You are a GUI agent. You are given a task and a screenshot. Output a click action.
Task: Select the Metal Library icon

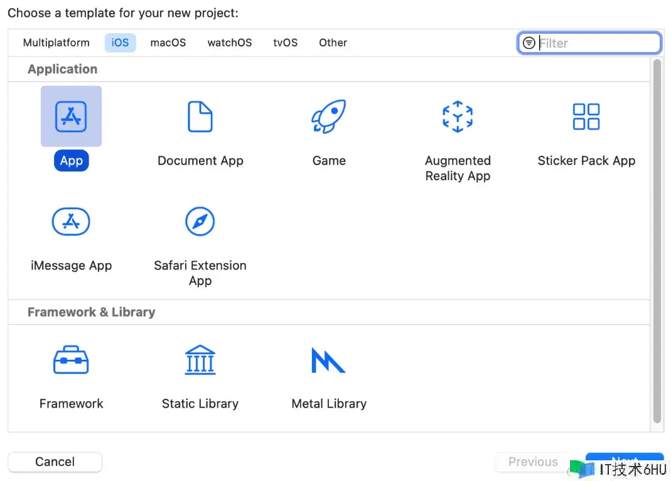[328, 360]
